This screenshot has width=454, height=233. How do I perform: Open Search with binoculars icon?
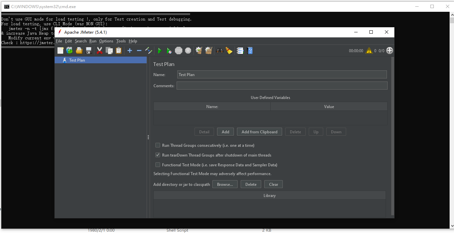tap(220, 51)
